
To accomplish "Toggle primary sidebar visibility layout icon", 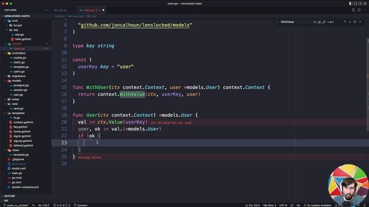I will 351,3.
